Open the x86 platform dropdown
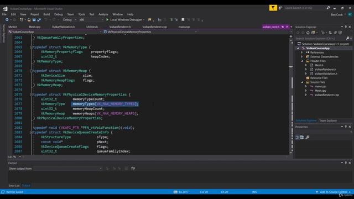This screenshot has width=354, height=199. coord(91,20)
